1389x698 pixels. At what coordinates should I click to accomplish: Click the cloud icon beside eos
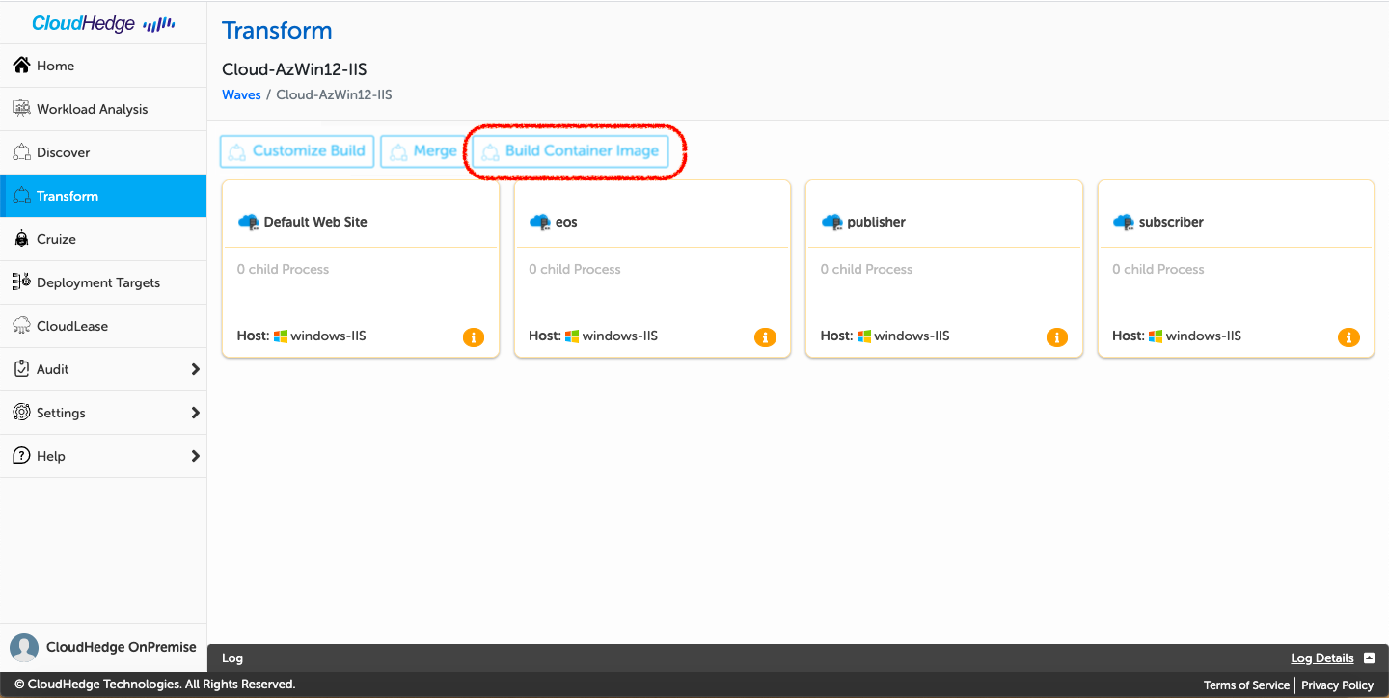click(x=540, y=222)
